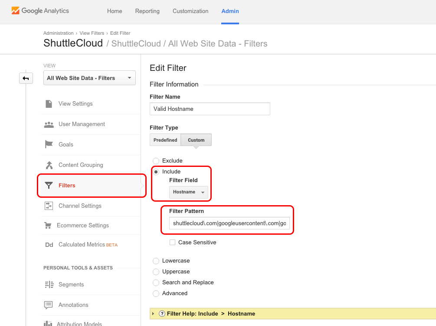Select the Search and Replace radio button
Screen dimensions: 436x326
point(156,283)
